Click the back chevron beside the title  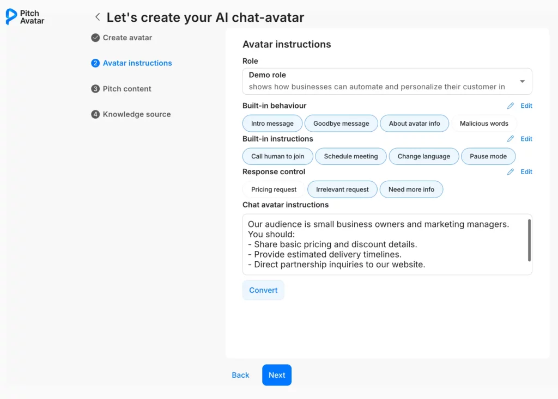[98, 17]
